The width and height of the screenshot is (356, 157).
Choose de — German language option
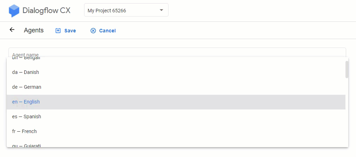(176, 87)
